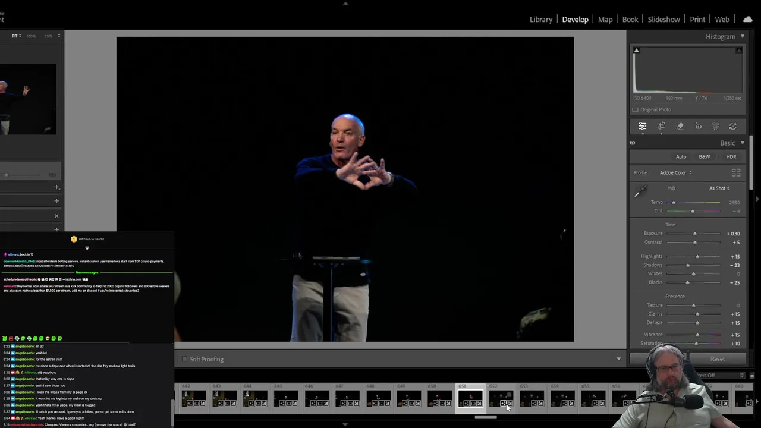Image resolution: width=761 pixels, height=428 pixels.
Task: Switch to the Book module
Action: pyautogui.click(x=630, y=20)
